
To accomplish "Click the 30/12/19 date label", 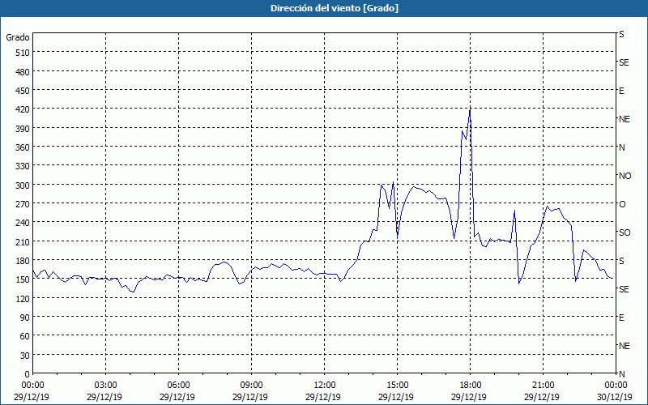I will click(615, 397).
